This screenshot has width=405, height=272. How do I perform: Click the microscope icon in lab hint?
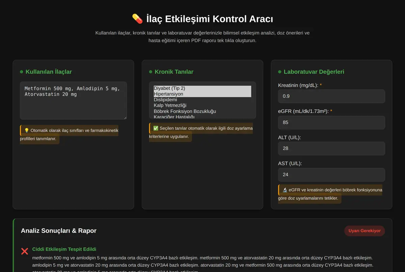[285, 190]
